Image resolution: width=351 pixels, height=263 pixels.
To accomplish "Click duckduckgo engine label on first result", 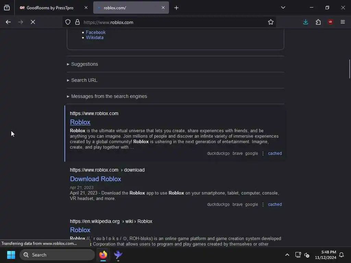I will [x=218, y=153].
